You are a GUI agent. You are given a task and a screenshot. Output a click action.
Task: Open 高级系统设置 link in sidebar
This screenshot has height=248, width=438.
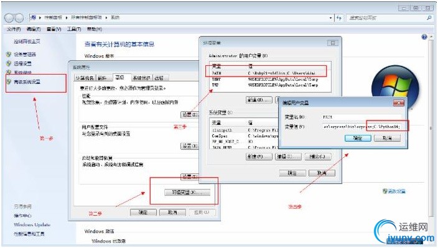[27, 82]
